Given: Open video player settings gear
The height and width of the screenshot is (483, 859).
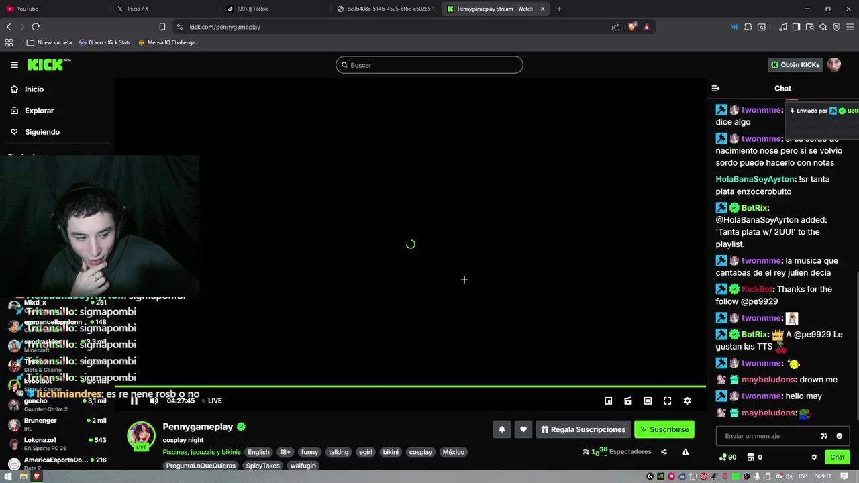Looking at the screenshot, I should pos(687,400).
